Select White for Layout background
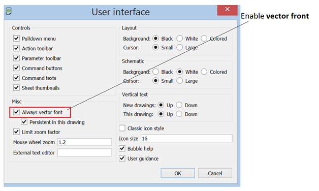Viewport: 319px width, 191px height. coord(180,39)
